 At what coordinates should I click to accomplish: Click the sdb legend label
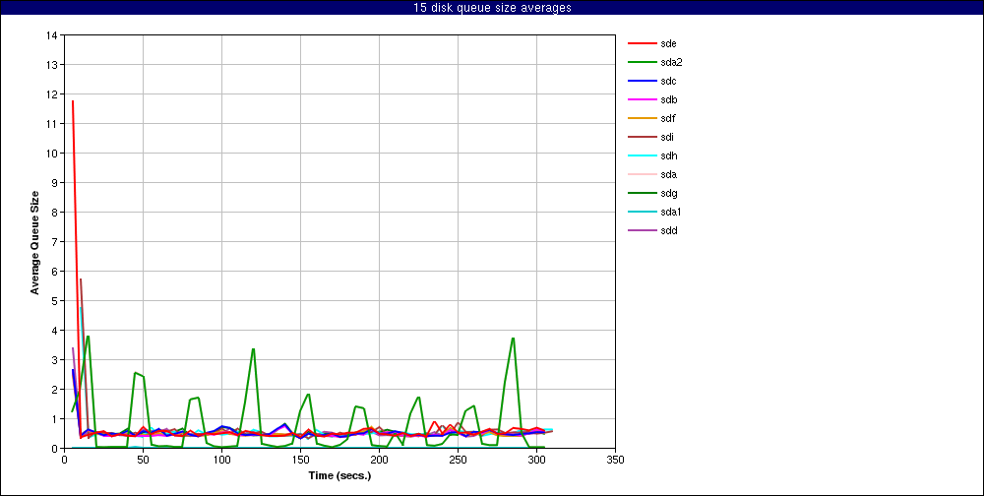(x=668, y=99)
